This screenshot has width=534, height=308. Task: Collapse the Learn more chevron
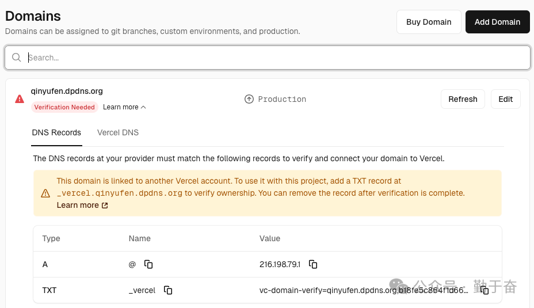coord(143,107)
